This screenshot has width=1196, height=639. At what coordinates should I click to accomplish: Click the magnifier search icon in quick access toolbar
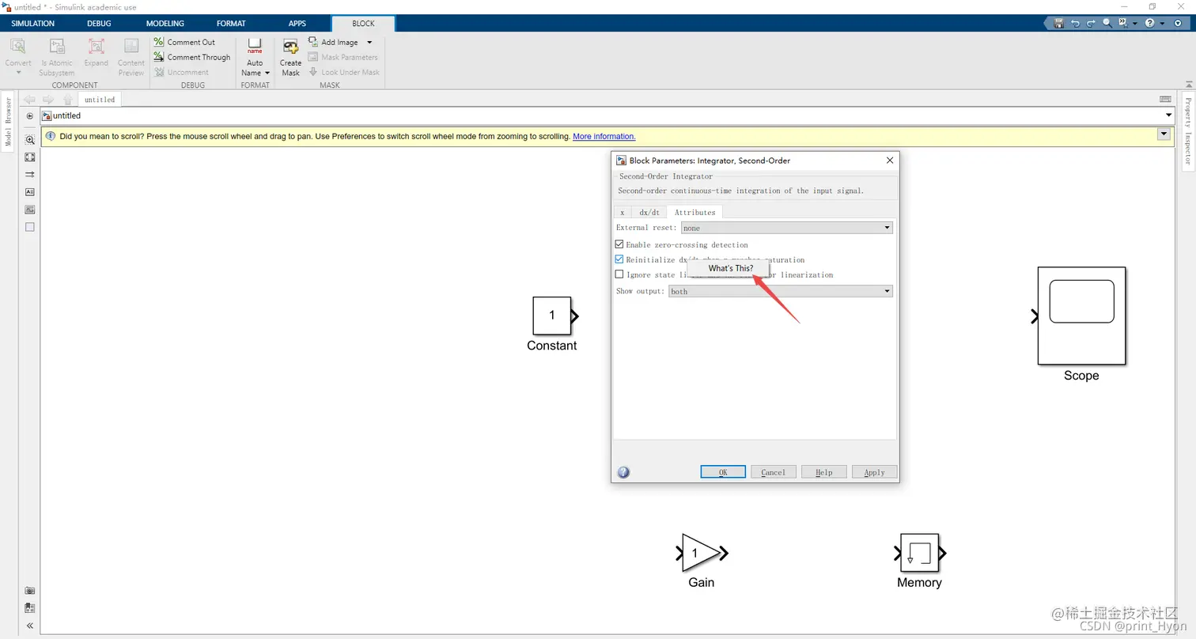pyautogui.click(x=1107, y=24)
